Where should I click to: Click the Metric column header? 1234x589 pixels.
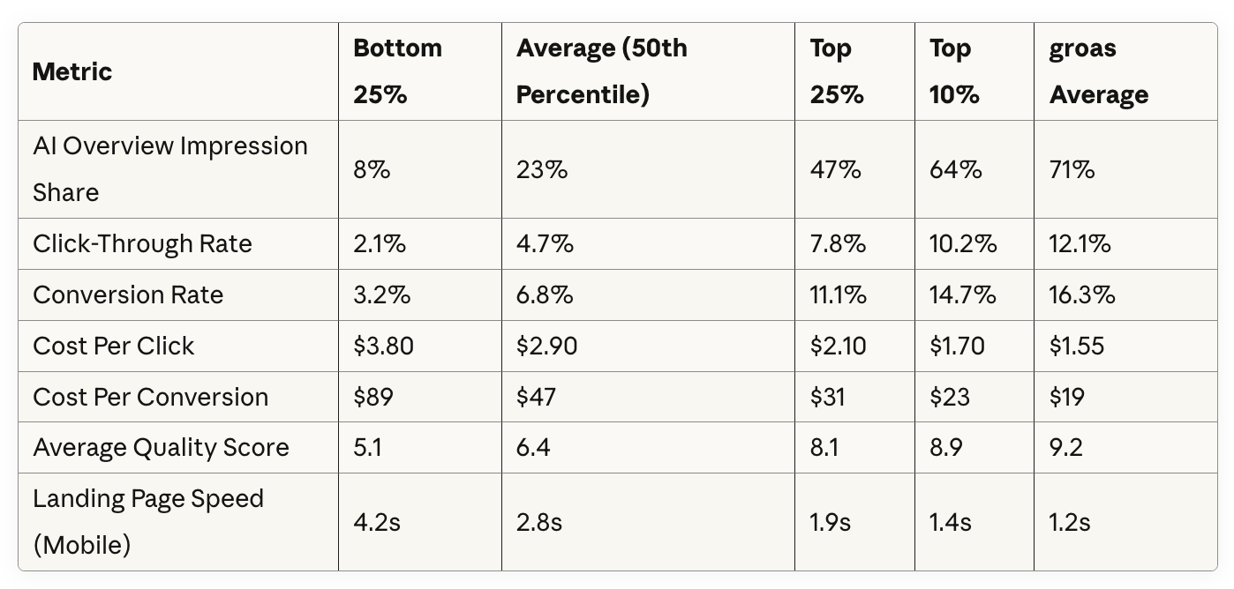(x=72, y=71)
